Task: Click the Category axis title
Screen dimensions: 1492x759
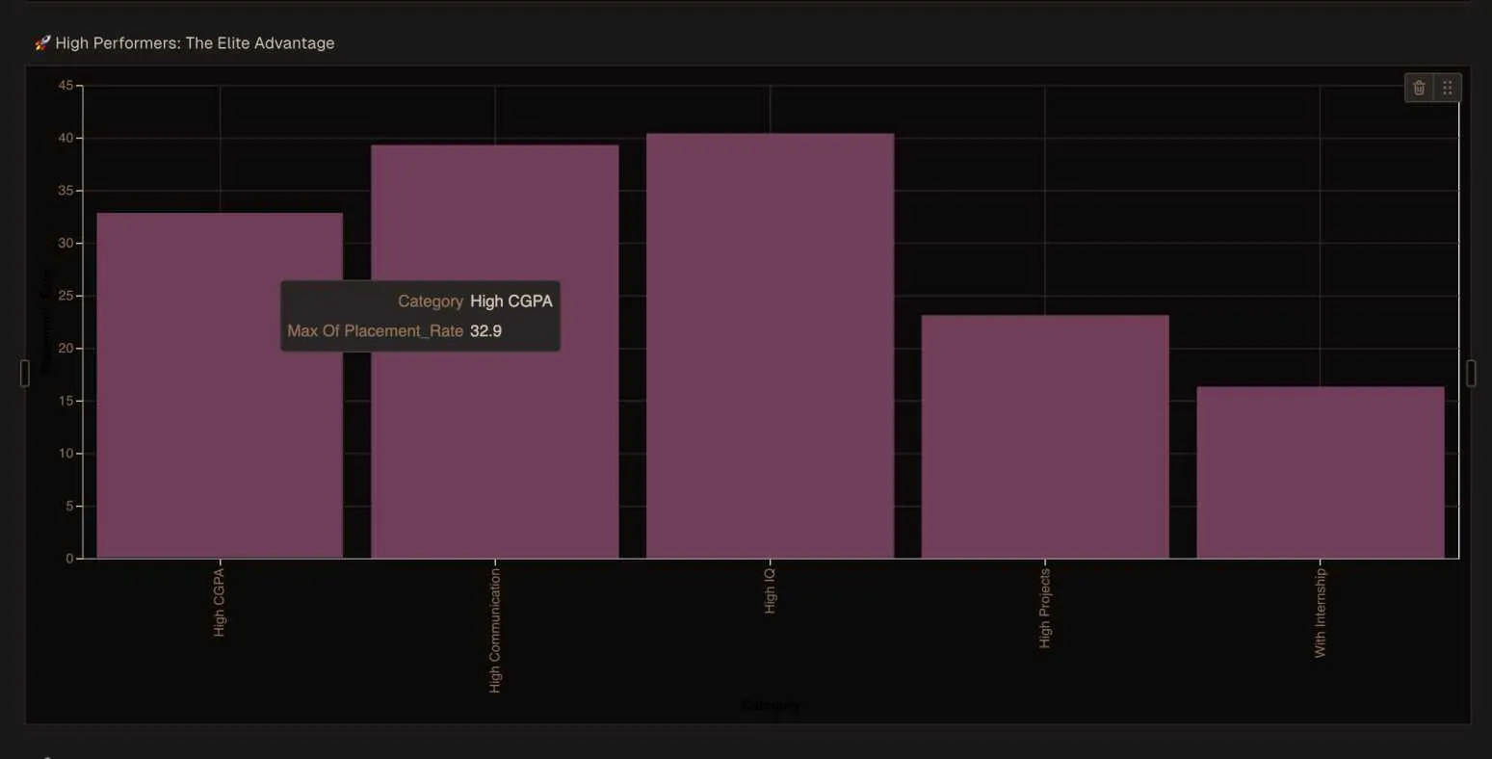Action: (x=770, y=704)
